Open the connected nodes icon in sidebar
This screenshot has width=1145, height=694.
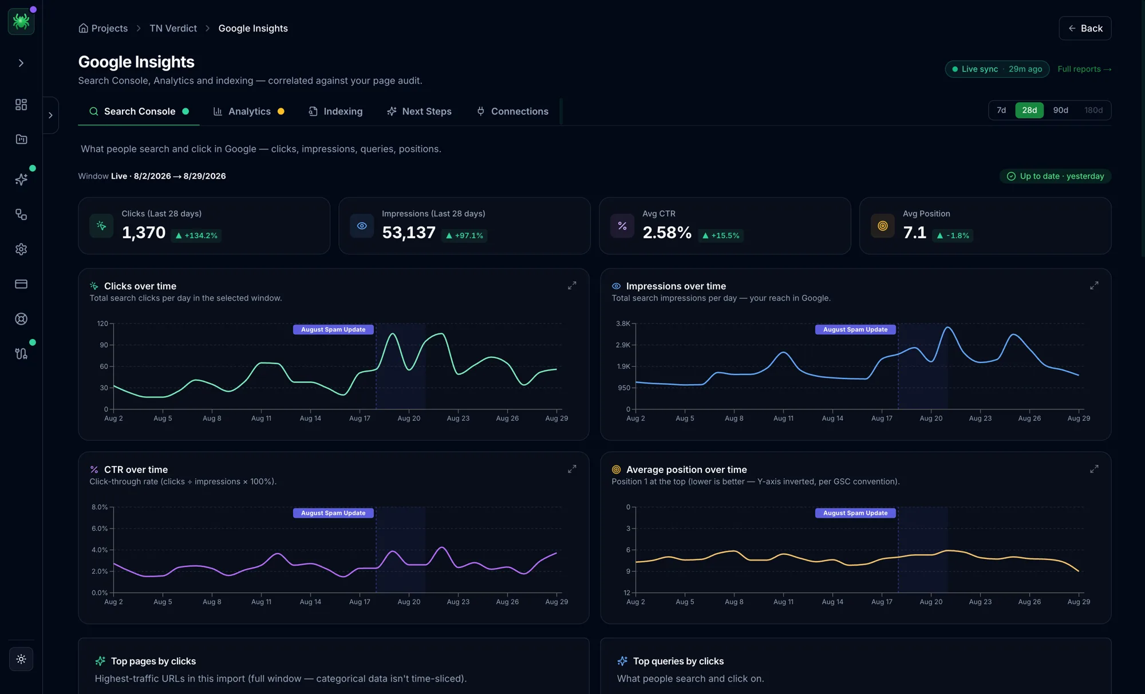click(x=21, y=214)
